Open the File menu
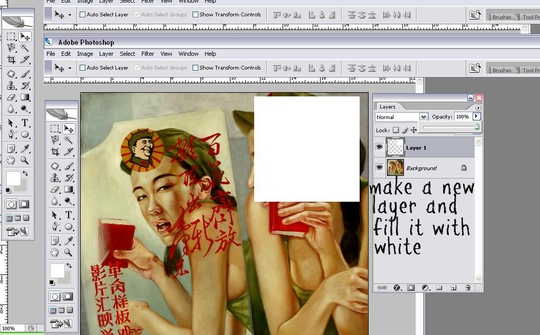This screenshot has width=540, height=335. pos(51,54)
